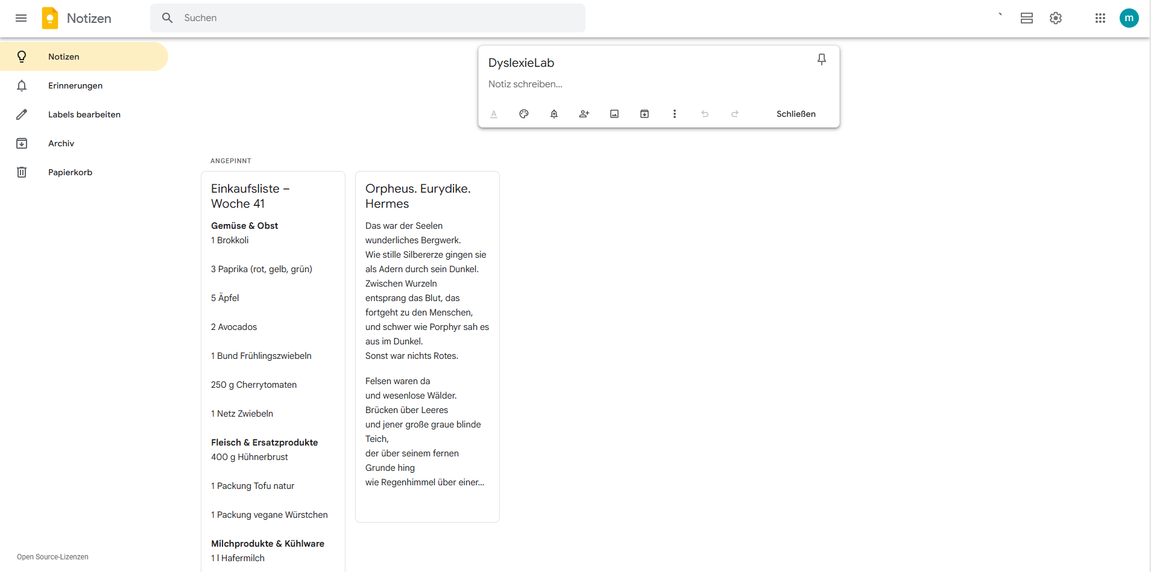Image resolution: width=1151 pixels, height=572 pixels.
Task: Add a collaborator to the new note
Action: pyautogui.click(x=584, y=114)
